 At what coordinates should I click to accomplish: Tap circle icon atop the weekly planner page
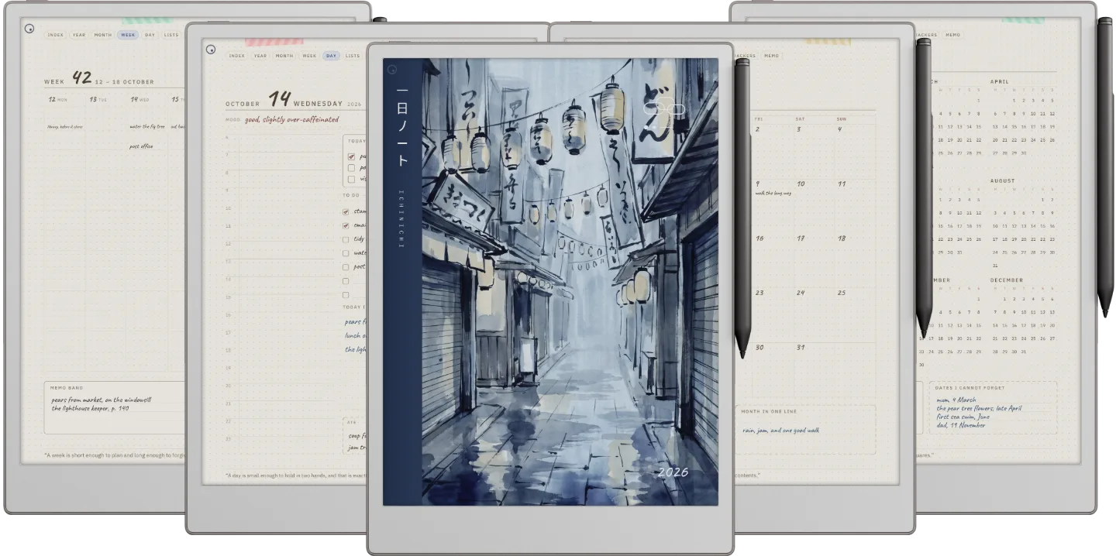(x=29, y=29)
